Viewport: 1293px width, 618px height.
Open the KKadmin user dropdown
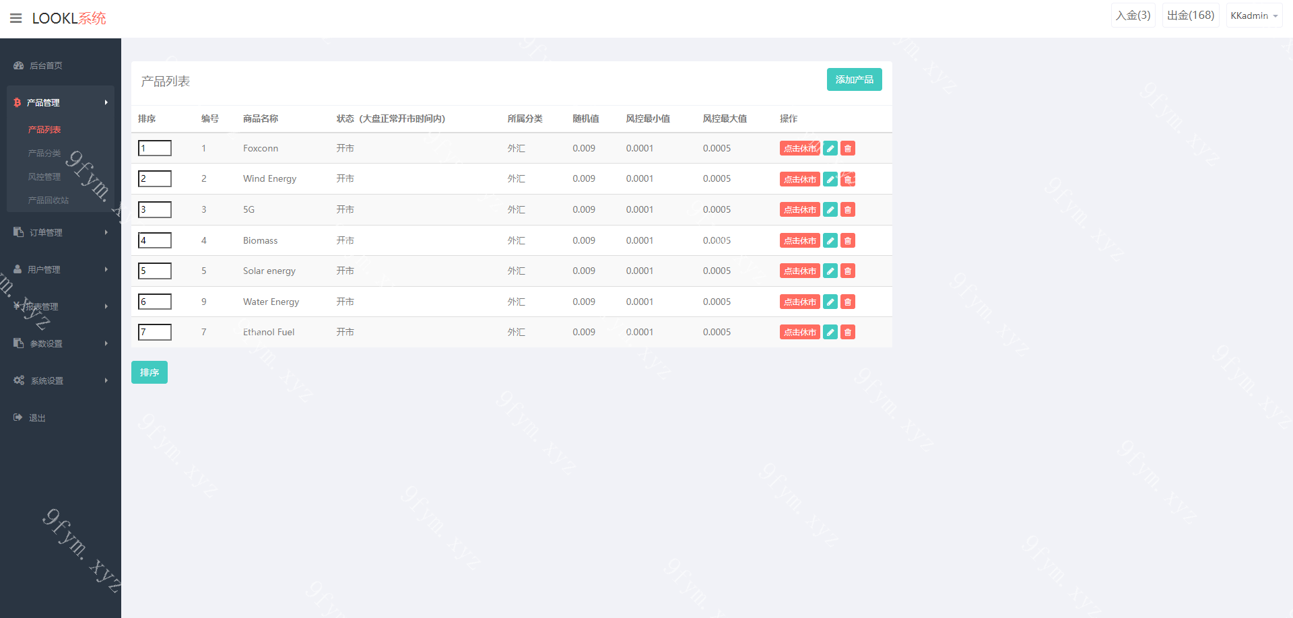1254,15
